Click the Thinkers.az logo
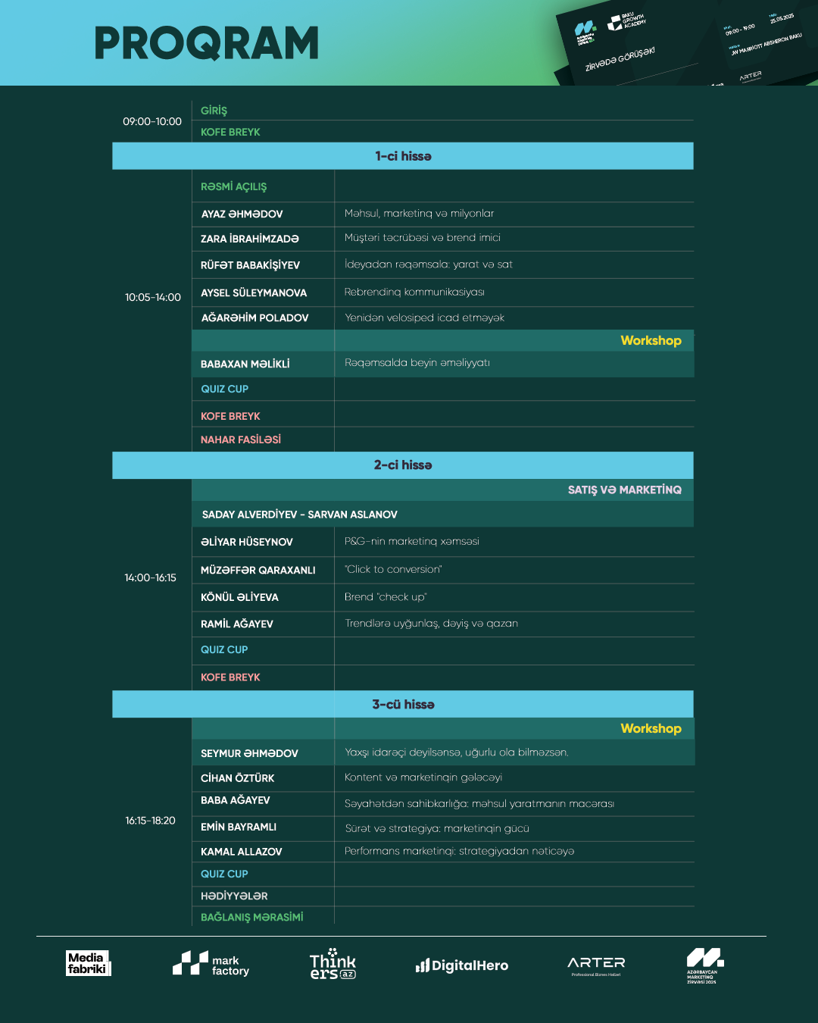Screen dimensions: 818x1023 [333, 964]
